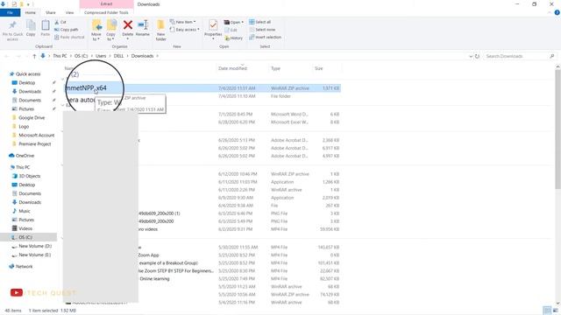
Task: Open the Premiere Project folder in sidebar
Action: [x=35, y=143]
